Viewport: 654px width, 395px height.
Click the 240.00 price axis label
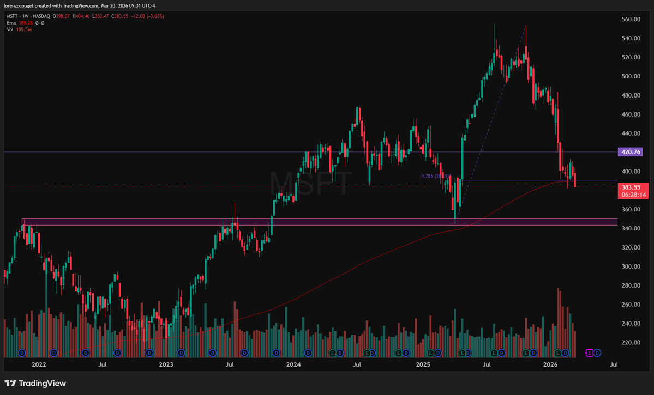(631, 323)
